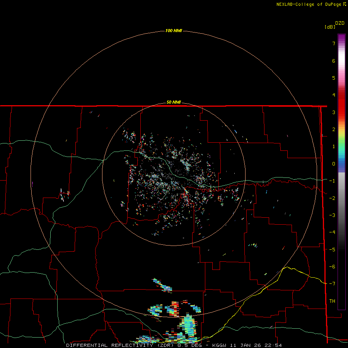The image size is (348, 348).
Task: Click the KGGW station identifier in caption
Action: (x=220, y=345)
